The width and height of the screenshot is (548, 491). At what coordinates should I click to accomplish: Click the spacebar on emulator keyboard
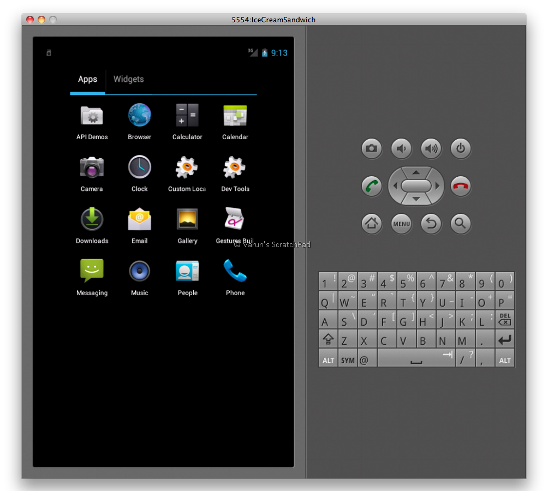[x=416, y=358]
